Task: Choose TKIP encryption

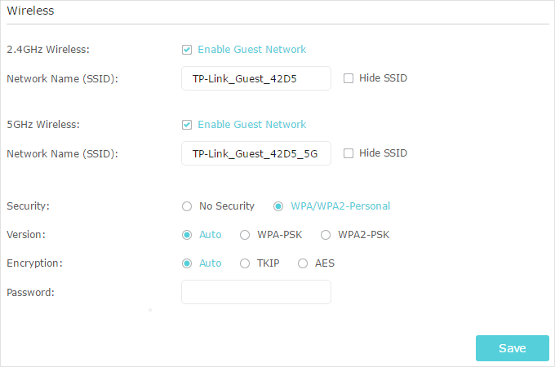Action: pos(245,263)
